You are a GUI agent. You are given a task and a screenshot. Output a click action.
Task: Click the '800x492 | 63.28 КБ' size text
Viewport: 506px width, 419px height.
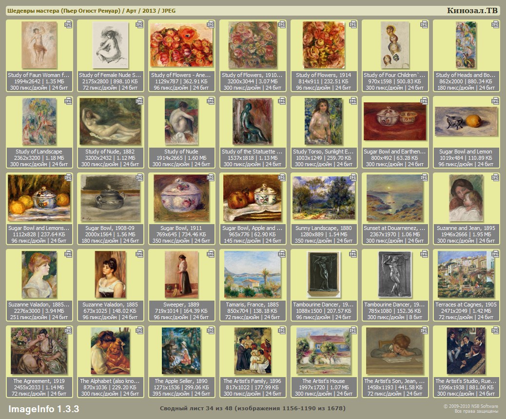tap(395, 158)
